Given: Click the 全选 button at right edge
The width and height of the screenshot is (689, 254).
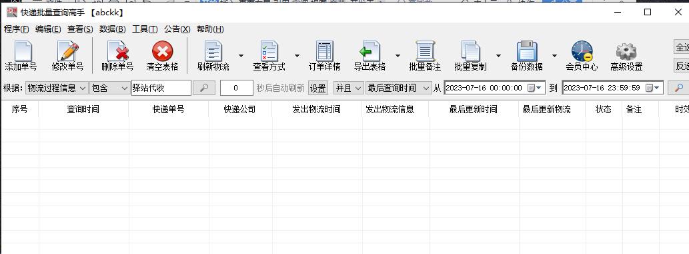Looking at the screenshot, I should point(682,47).
